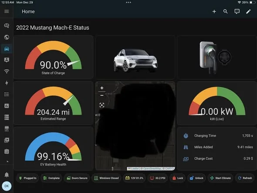Viewport: 257px width, 193px height.
Task: Open the lightning bolt energy icon
Action: [x=7, y=83]
